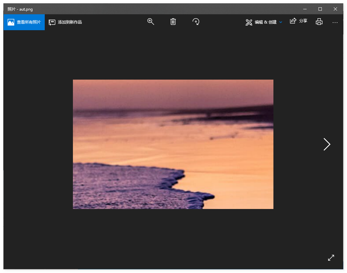Enter fullscreen with the diagonal arrows icon
The image size is (347, 273).
click(331, 258)
